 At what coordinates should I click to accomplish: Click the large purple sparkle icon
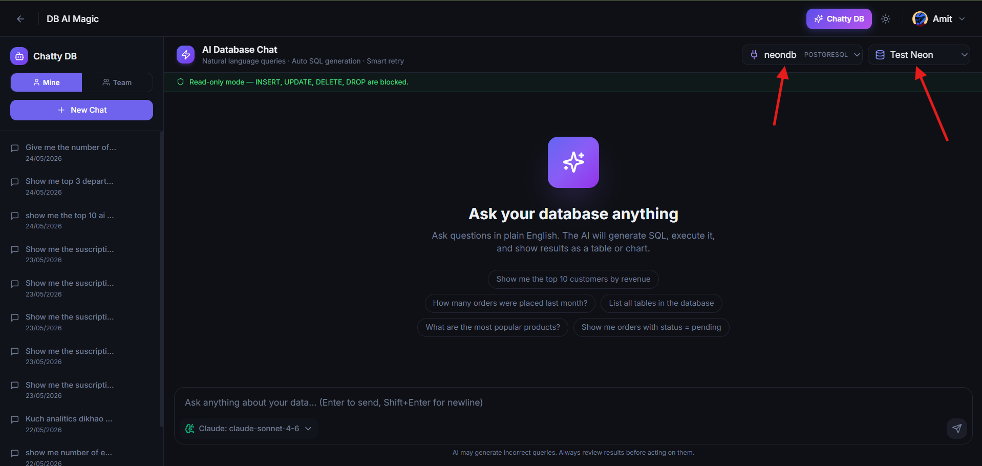tap(573, 162)
